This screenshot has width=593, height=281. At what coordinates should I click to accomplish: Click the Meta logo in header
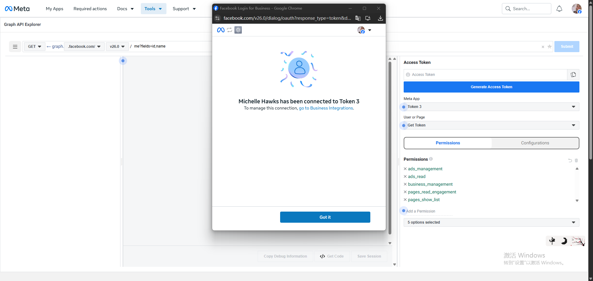point(17,9)
